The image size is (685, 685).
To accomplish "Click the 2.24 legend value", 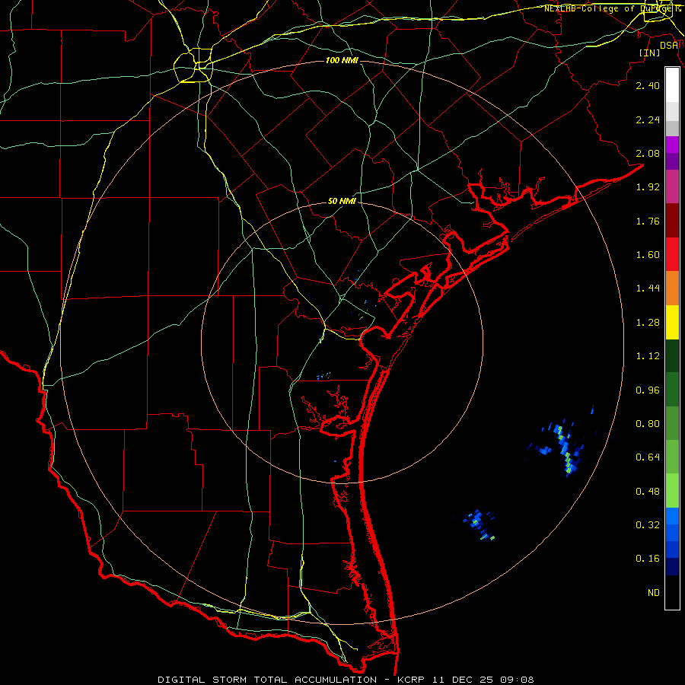I will pyautogui.click(x=648, y=119).
